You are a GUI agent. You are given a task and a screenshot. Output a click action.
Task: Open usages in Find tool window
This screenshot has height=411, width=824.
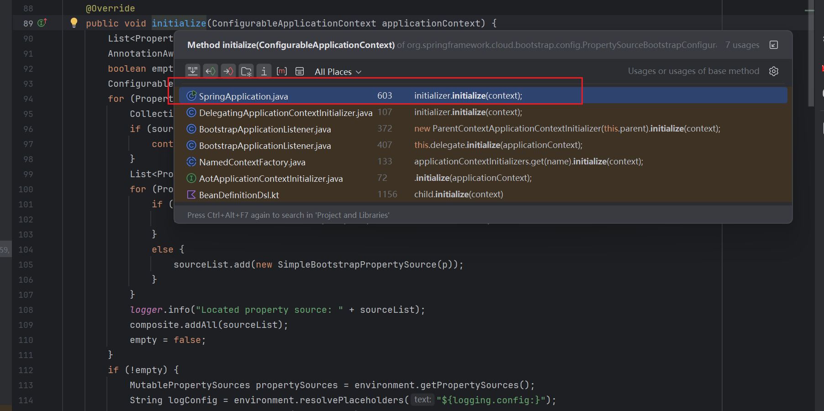[x=773, y=45]
